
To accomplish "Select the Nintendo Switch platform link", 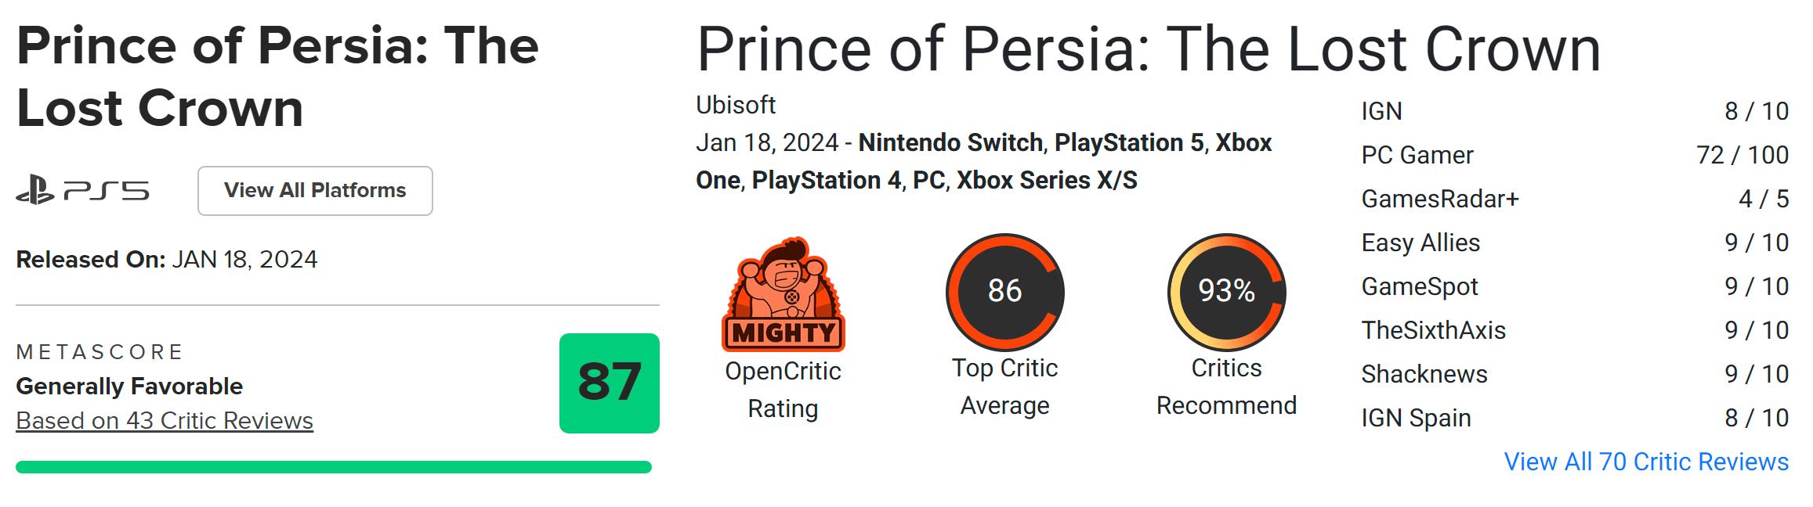I will coord(950,142).
